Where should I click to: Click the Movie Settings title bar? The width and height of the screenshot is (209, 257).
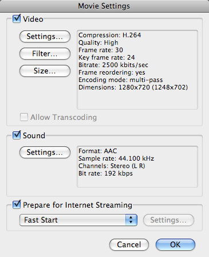[104, 6]
